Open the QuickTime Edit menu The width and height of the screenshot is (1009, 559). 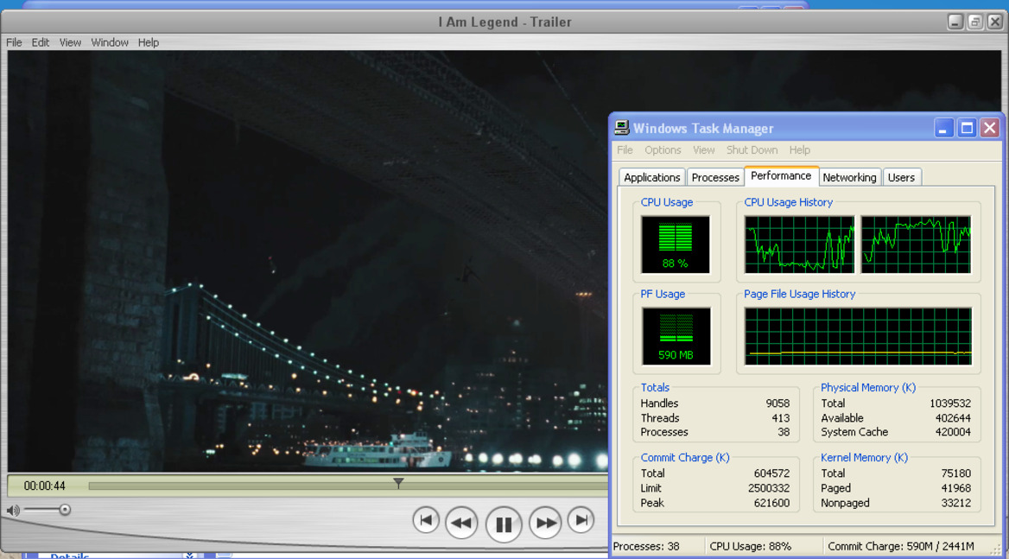pyautogui.click(x=40, y=42)
